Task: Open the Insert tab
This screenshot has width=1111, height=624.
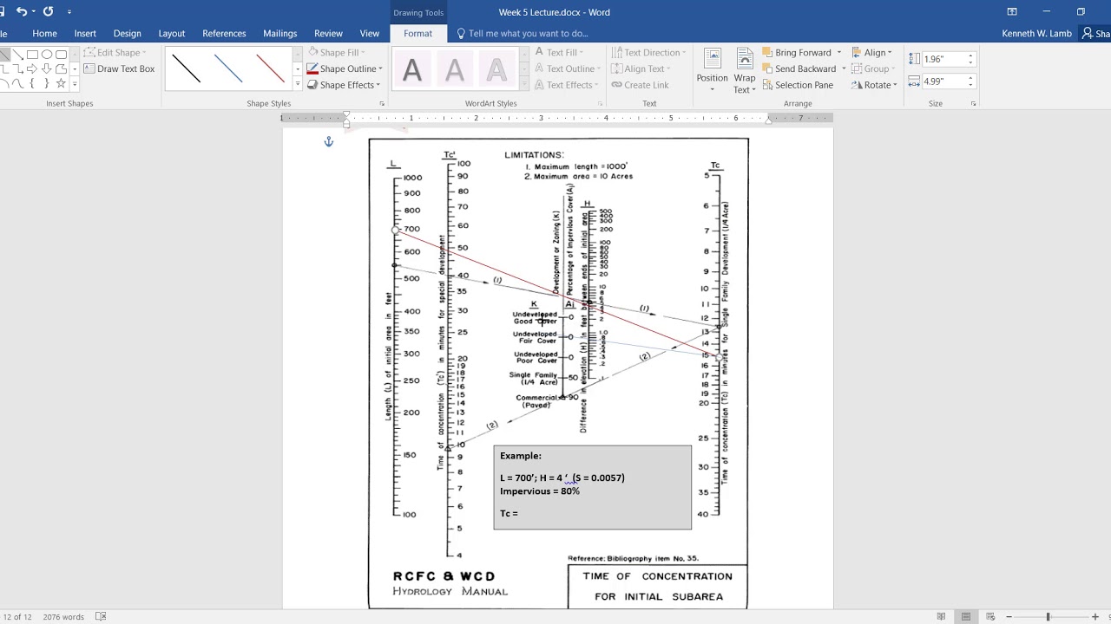Action: click(x=85, y=33)
